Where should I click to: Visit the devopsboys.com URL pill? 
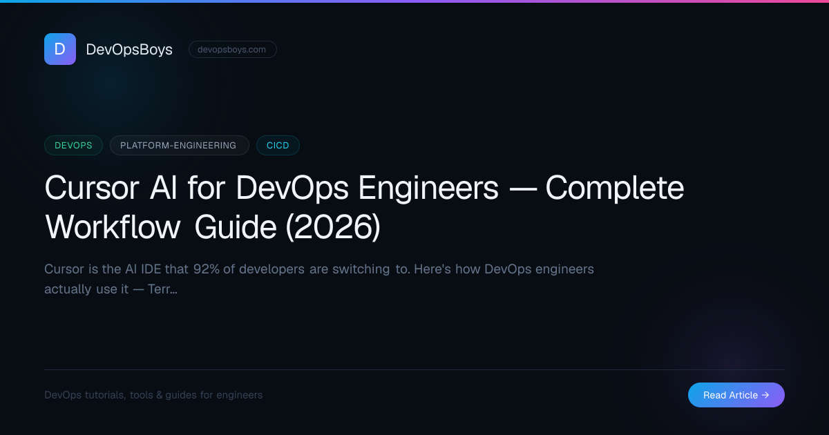[233, 50]
